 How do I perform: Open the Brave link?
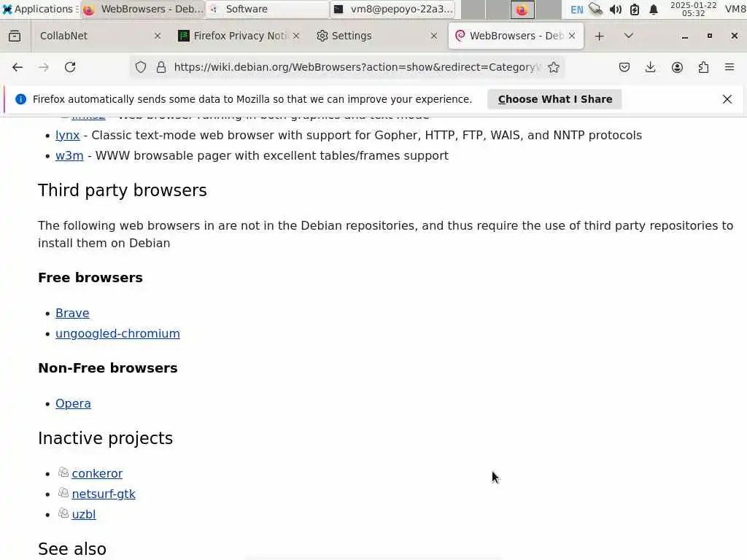[72, 313]
